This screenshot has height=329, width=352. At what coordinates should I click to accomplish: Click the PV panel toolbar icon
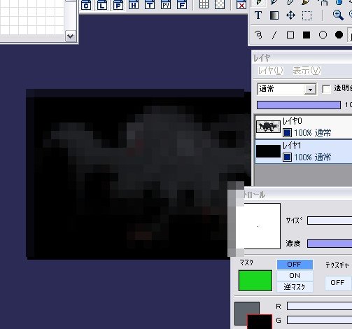pyautogui.click(x=166, y=5)
